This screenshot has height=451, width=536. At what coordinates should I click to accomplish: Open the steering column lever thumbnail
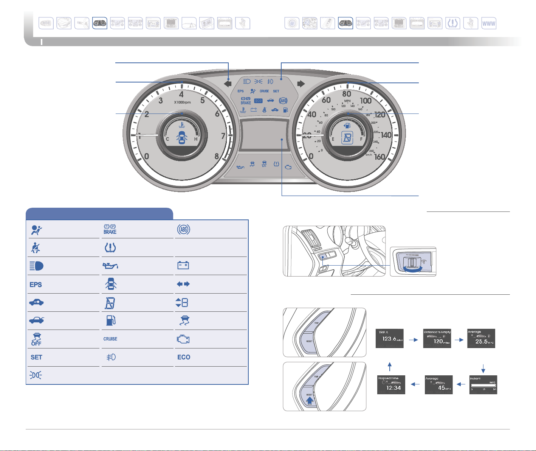(x=82, y=23)
